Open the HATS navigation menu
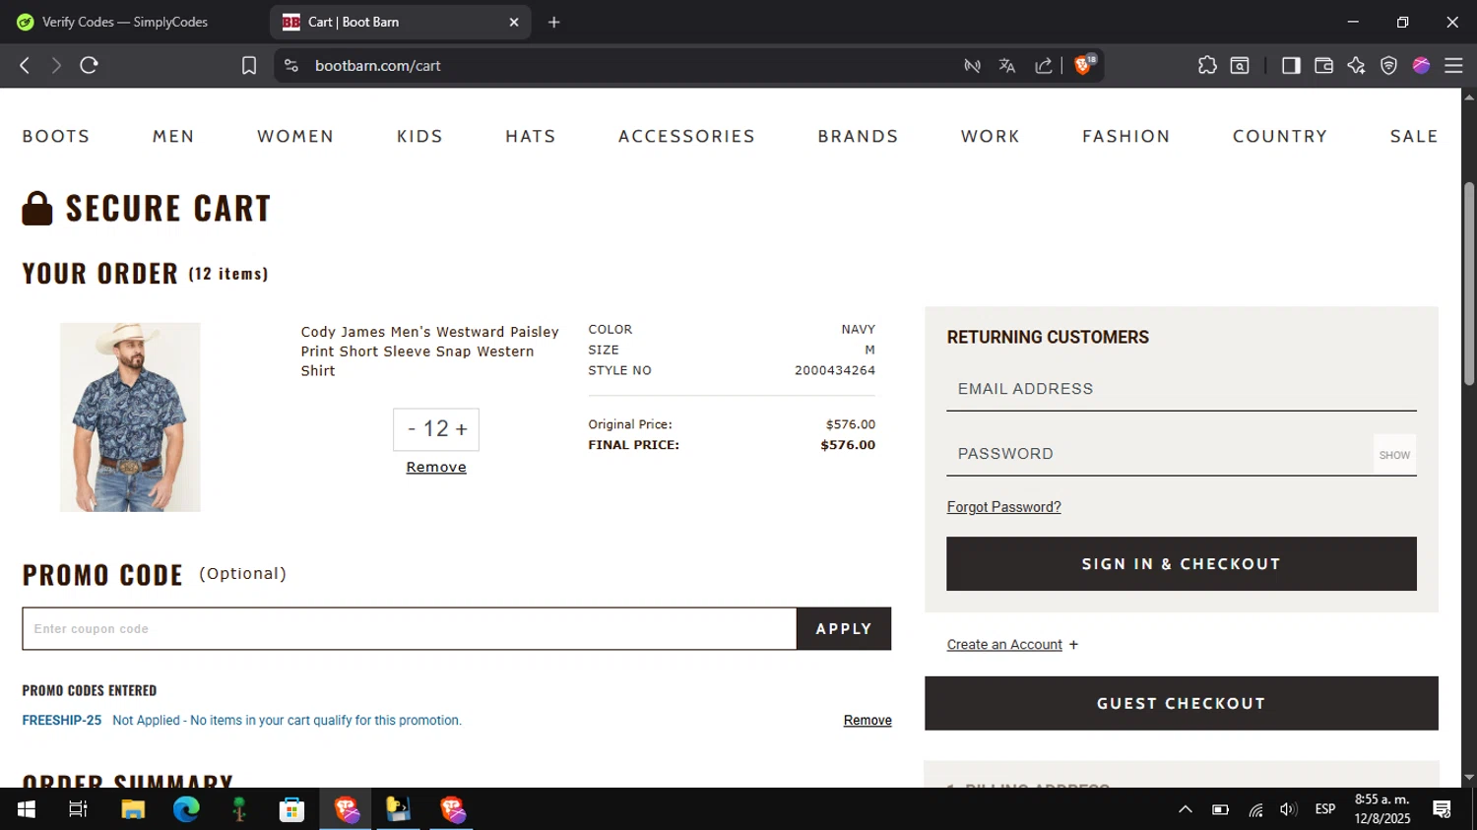Screen dimensions: 1477x830 click(531, 136)
